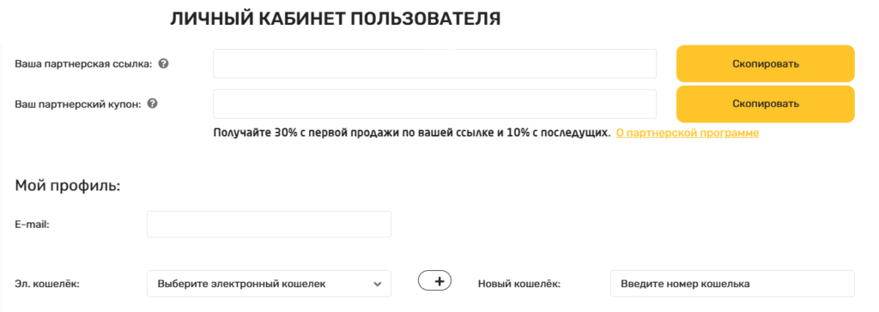Click the "Получайте 30%" commission info text

(x=411, y=133)
